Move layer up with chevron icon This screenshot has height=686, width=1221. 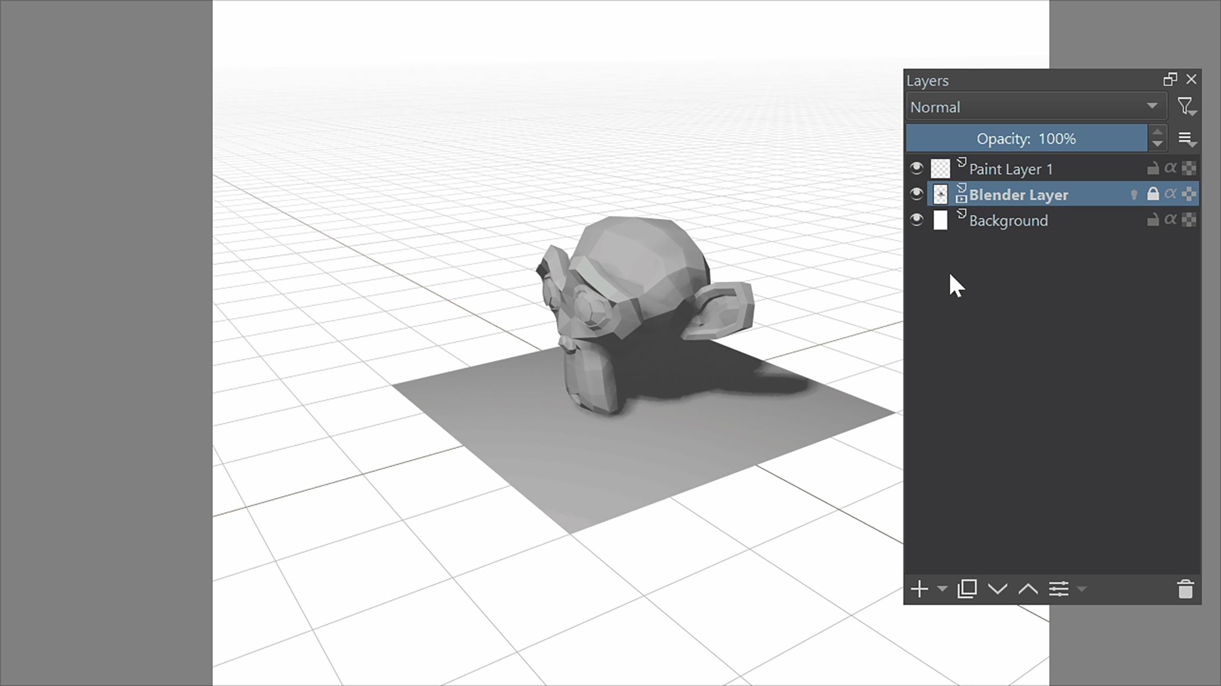[1028, 589]
